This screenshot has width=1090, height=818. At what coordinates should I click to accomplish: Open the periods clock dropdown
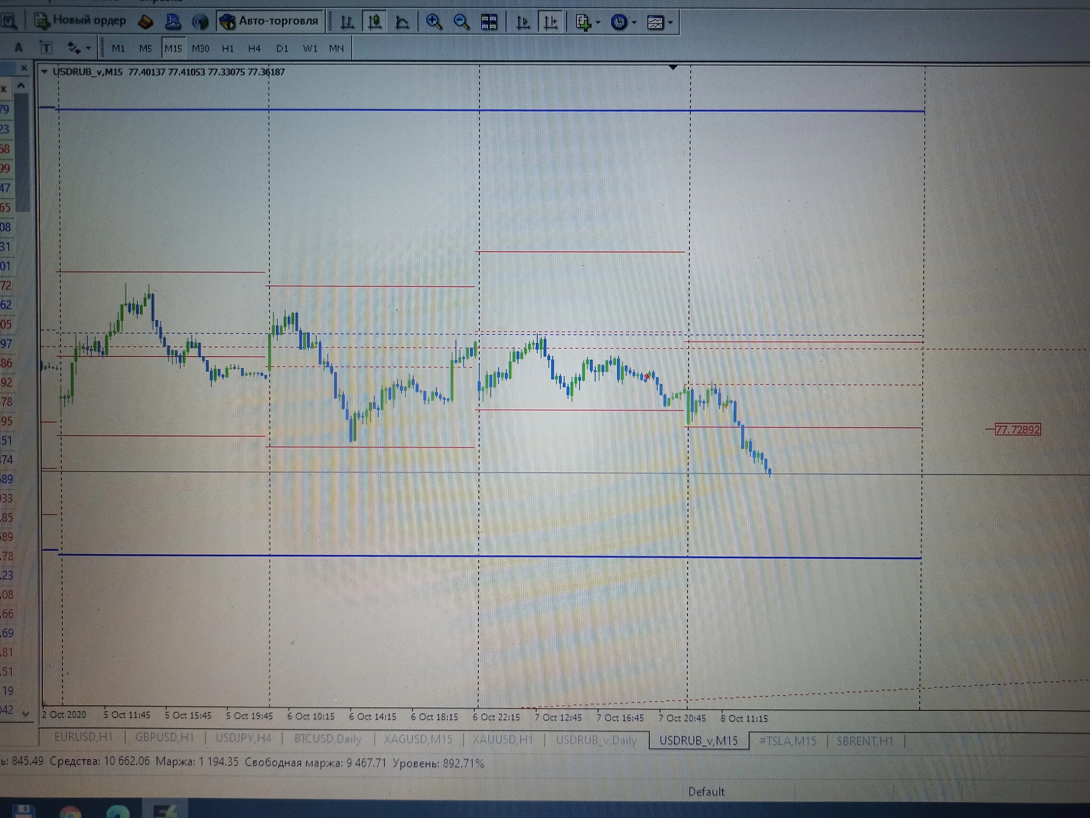pyautogui.click(x=623, y=22)
